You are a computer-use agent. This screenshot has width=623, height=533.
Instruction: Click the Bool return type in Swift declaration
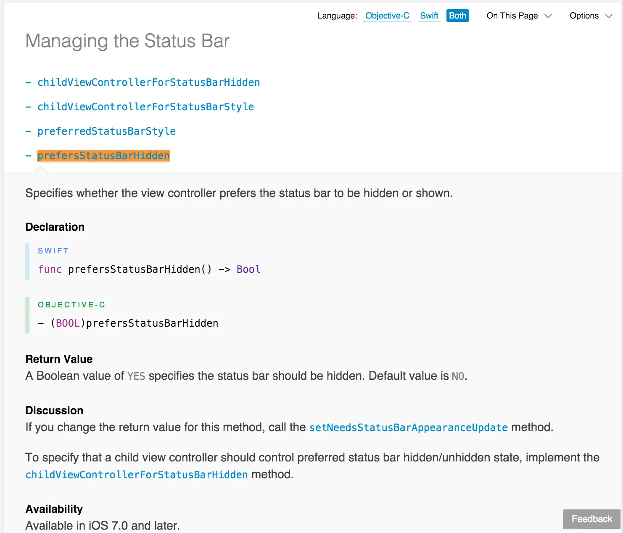pos(248,269)
